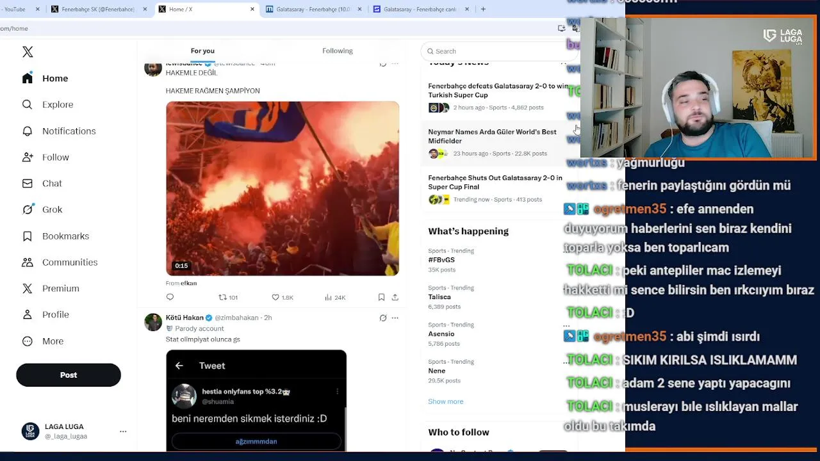The image size is (820, 461).
Task: Repost the tweet with 101 reposts
Action: pos(228,297)
